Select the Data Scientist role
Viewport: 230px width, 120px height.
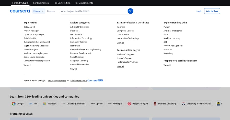tap(30, 38)
